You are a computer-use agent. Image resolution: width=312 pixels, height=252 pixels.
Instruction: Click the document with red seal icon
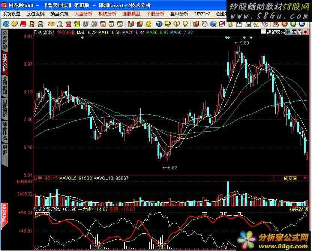coord(204,24)
